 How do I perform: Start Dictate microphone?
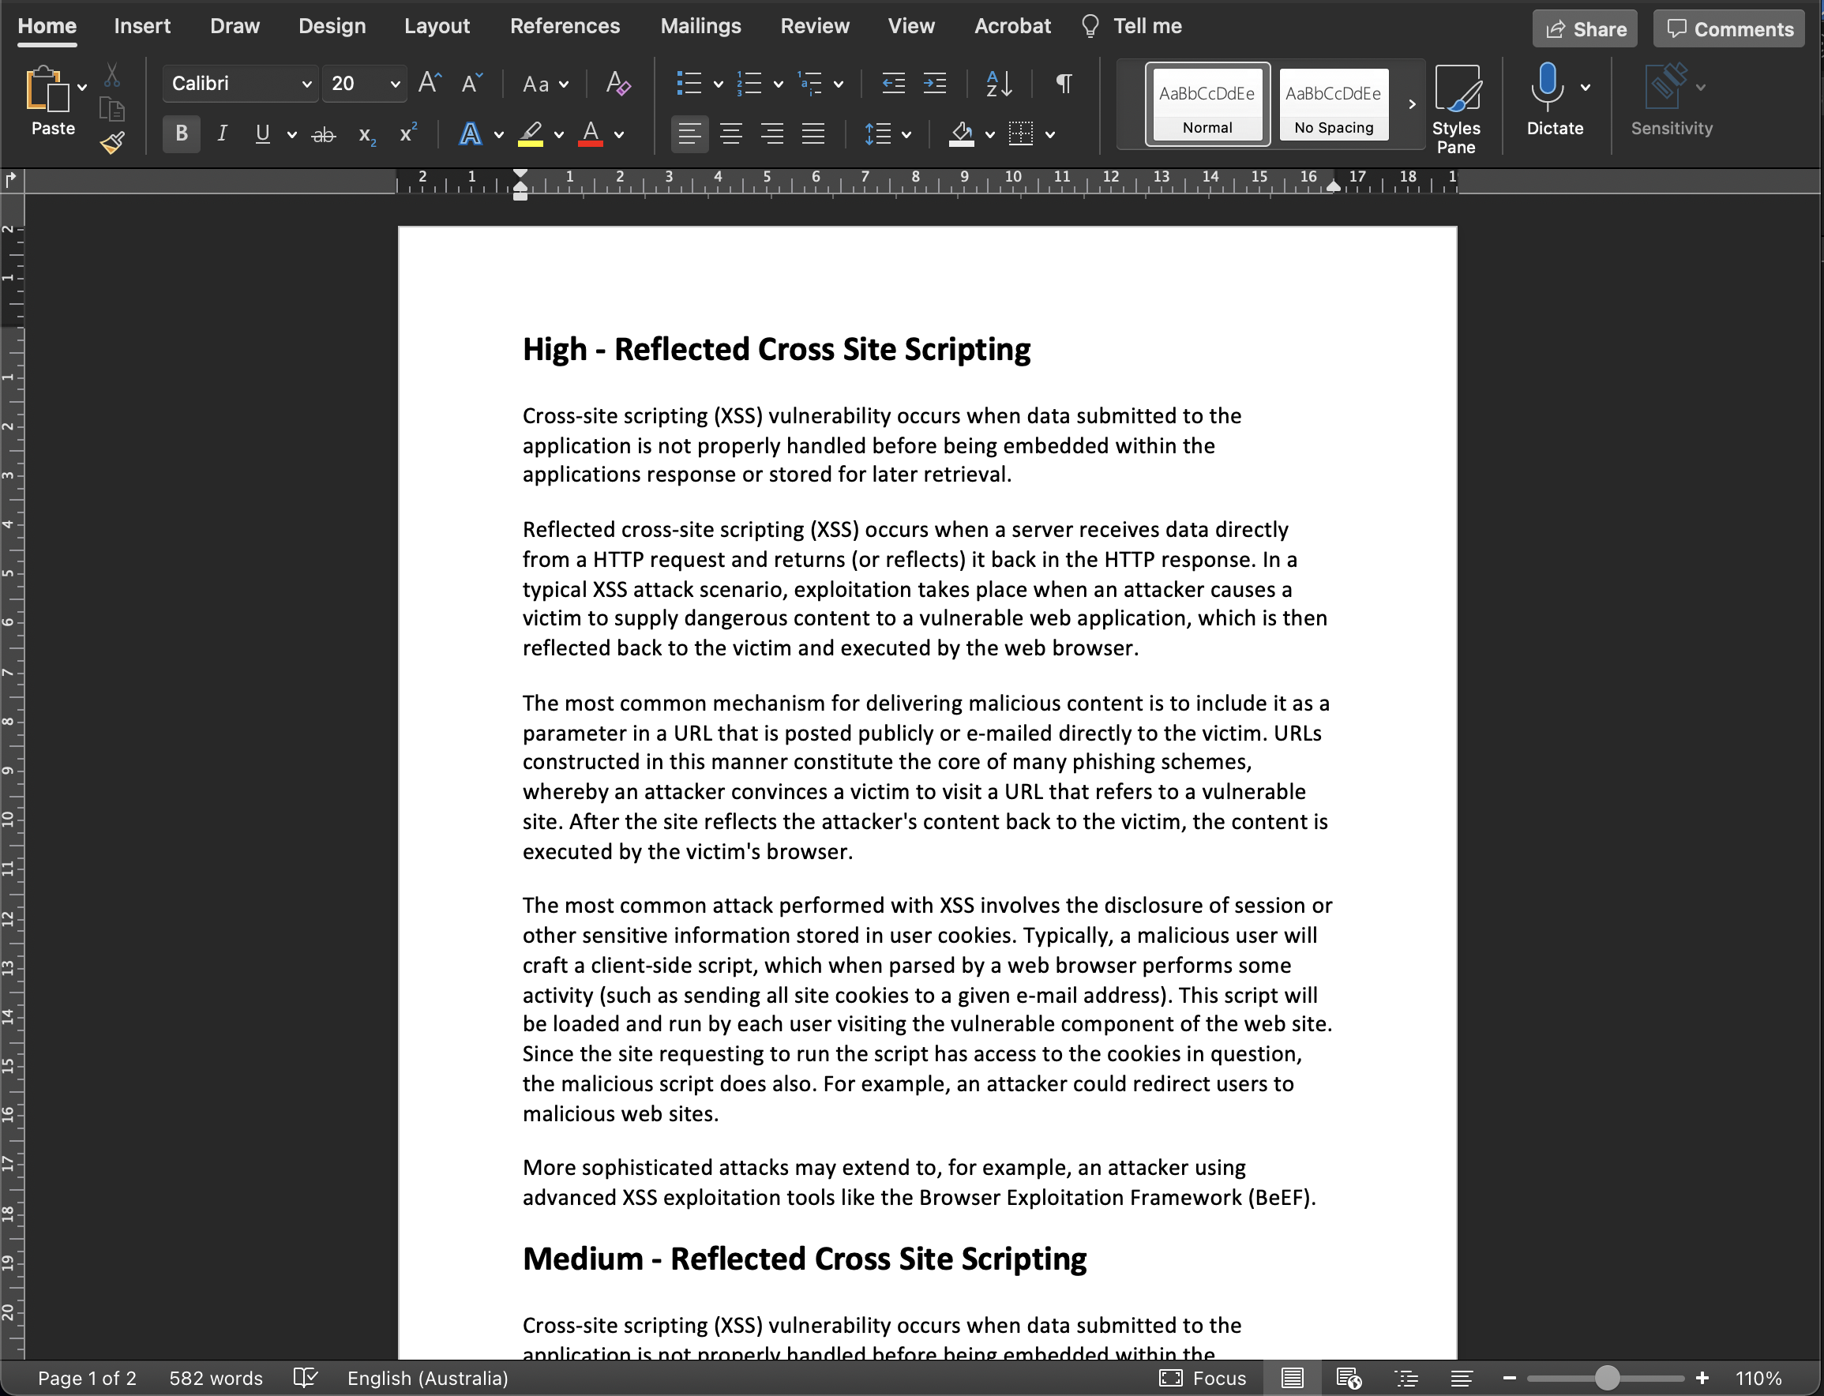point(1548,86)
